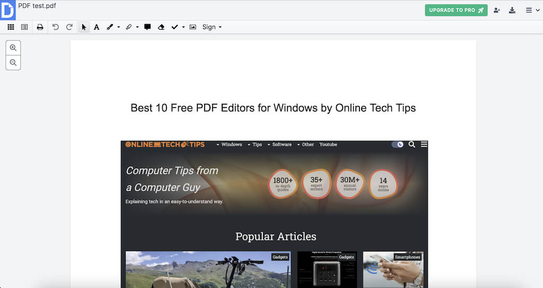Expand the draw brush options arrow

tap(118, 27)
